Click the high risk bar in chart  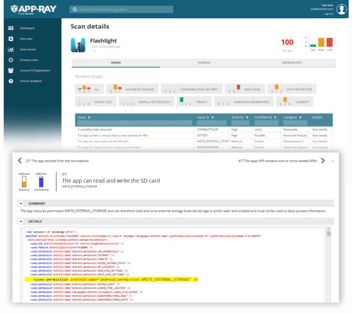[329, 42]
